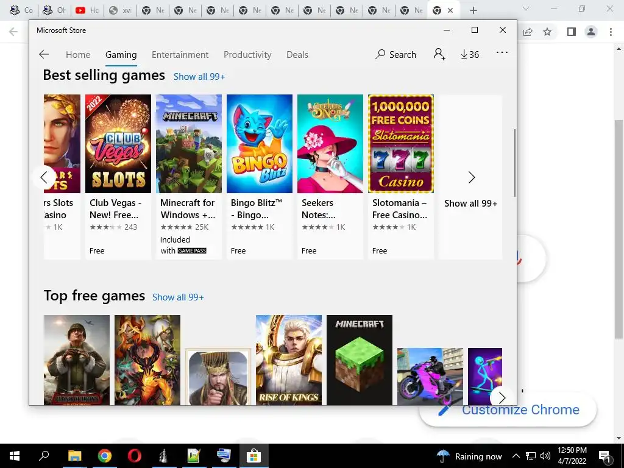This screenshot has height=468, width=624.
Task: Open the Chrome three-dot menu
Action: [611, 32]
